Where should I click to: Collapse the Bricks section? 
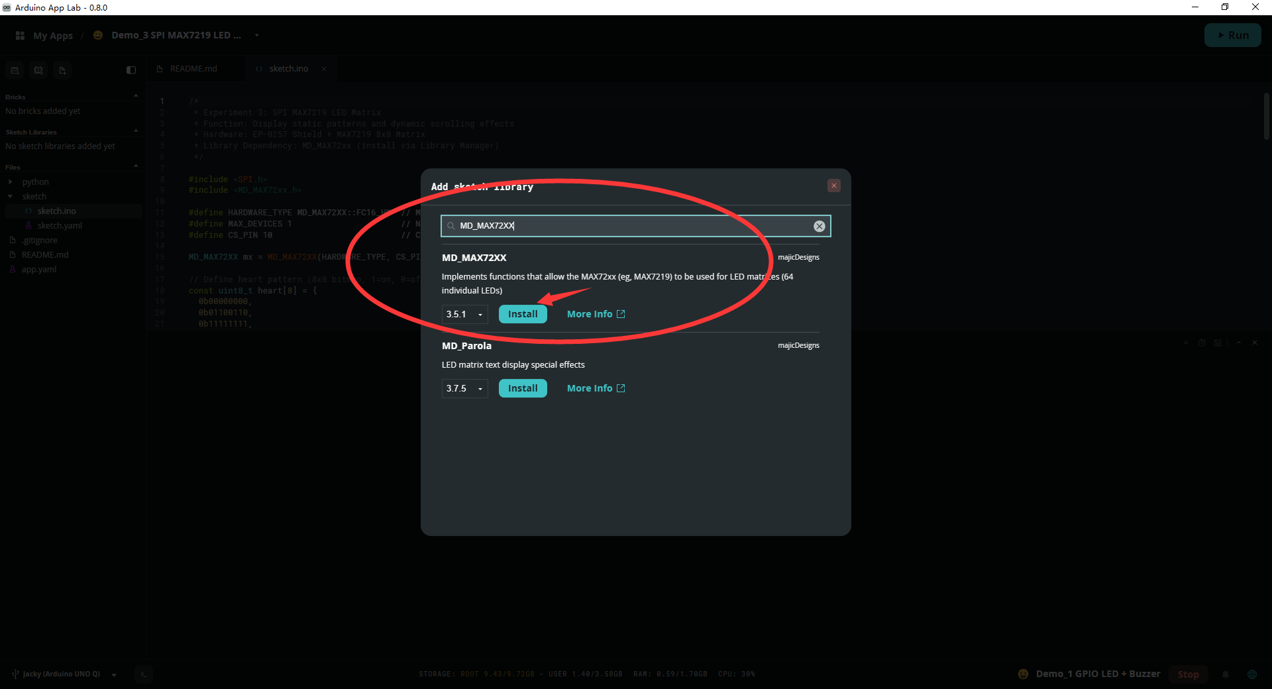click(136, 96)
